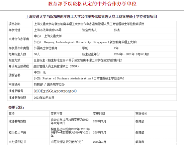This screenshot has height=145, width=184.
Task: Select the 项目名称 label cell
Action: (20, 24)
